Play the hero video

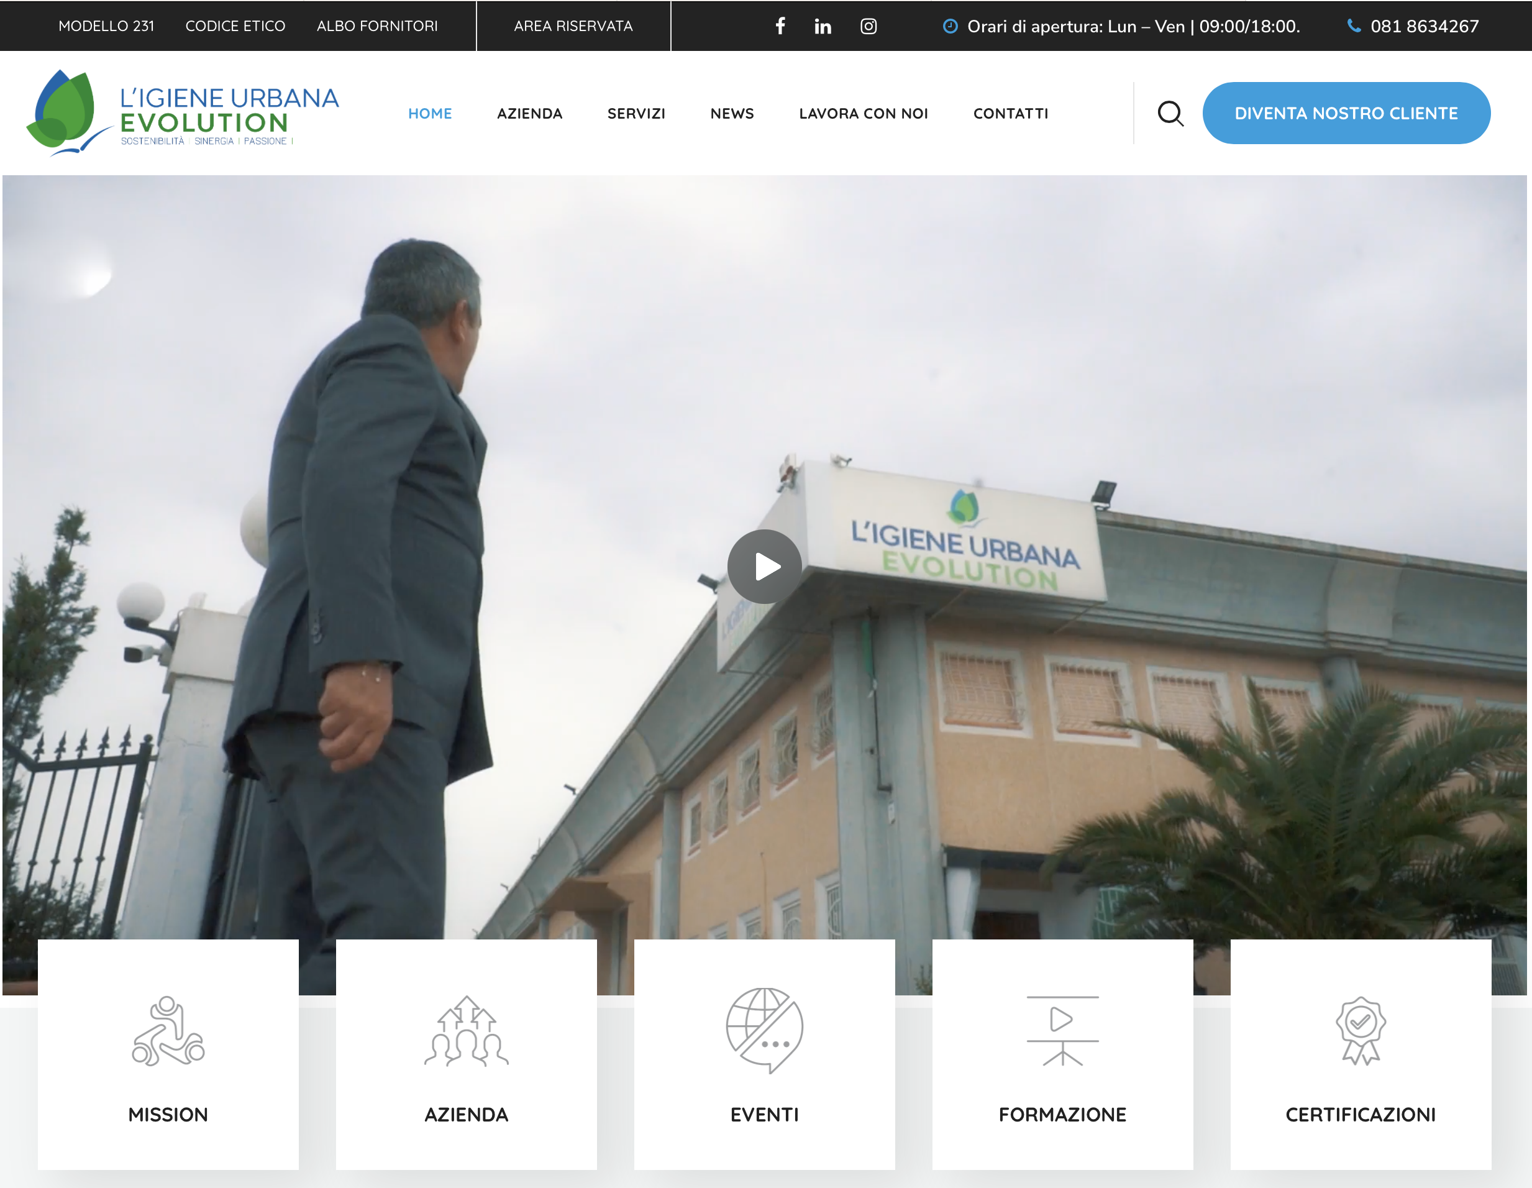point(764,566)
